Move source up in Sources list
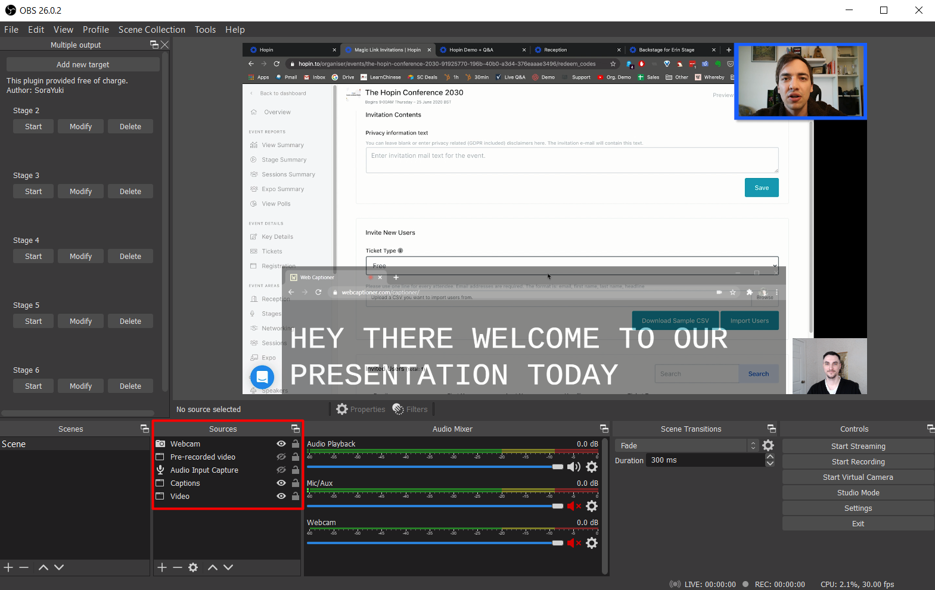 click(213, 567)
